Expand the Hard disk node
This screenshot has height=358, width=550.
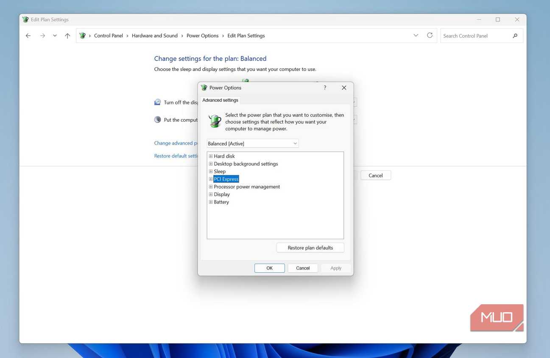(211, 156)
